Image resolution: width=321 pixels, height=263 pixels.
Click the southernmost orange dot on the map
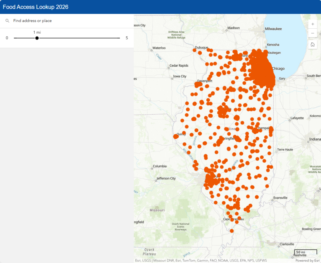coord(231,231)
